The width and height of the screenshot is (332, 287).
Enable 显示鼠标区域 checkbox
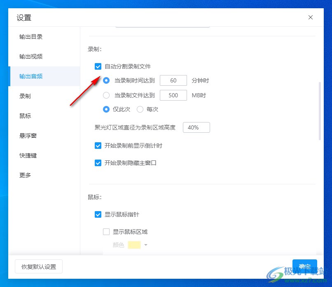tap(106, 232)
